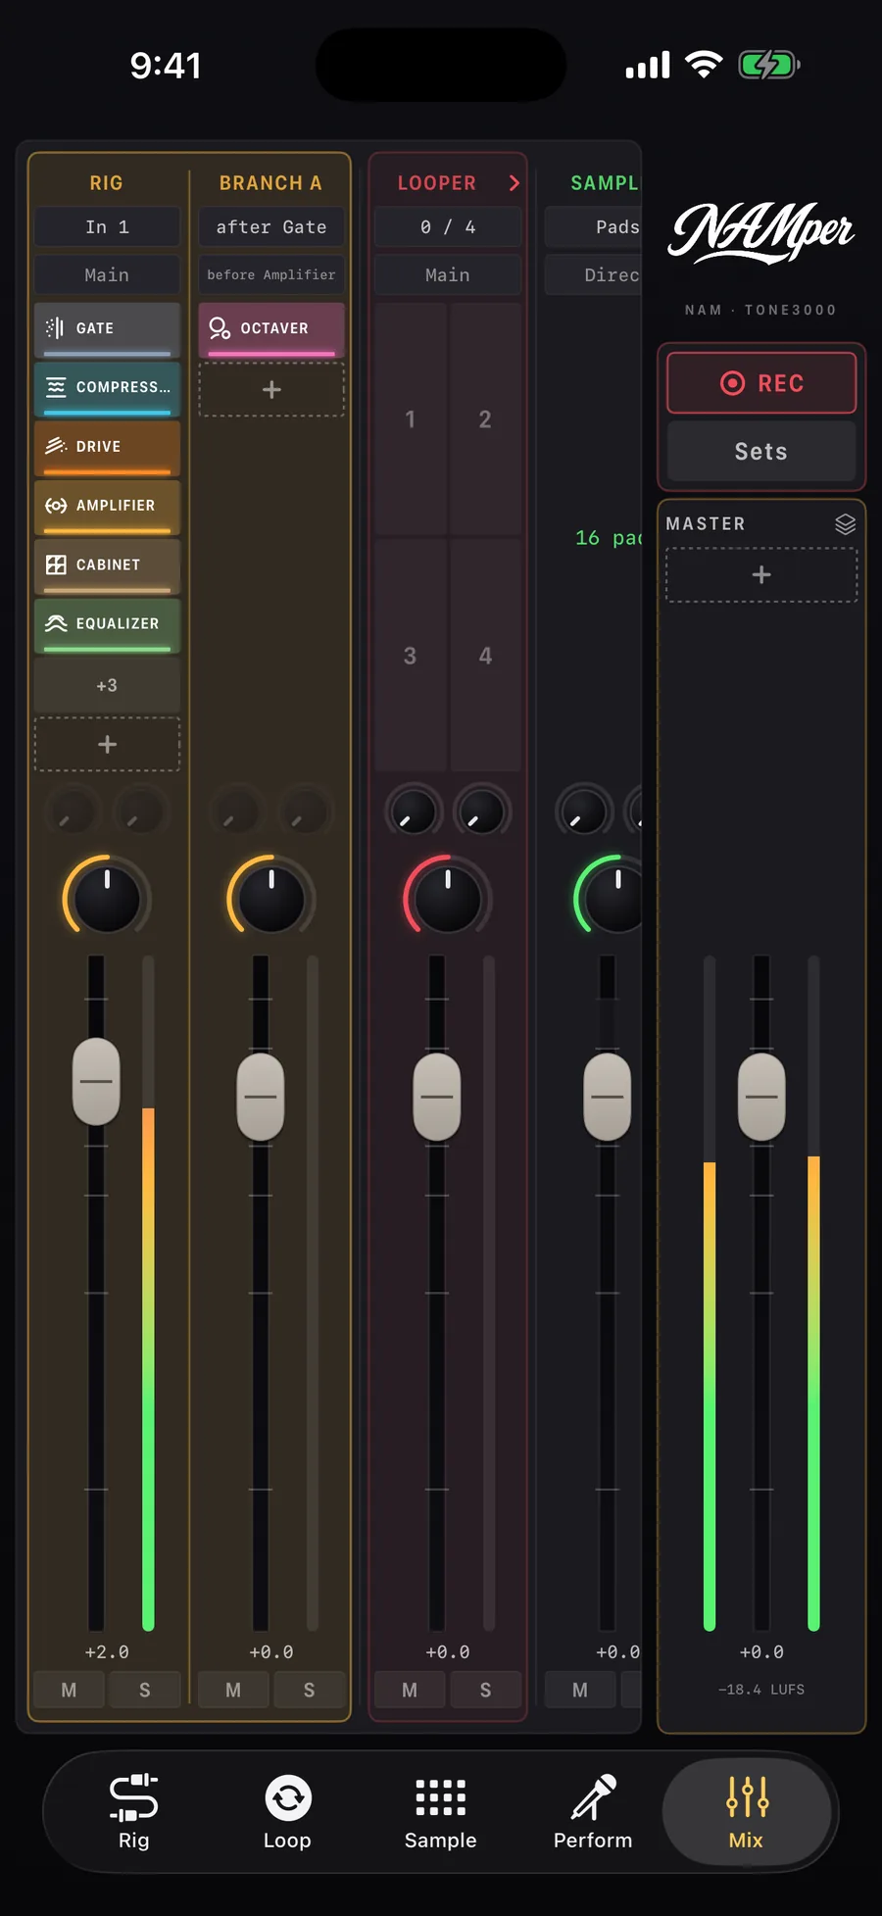Open the Sampler Pads selector

(593, 227)
